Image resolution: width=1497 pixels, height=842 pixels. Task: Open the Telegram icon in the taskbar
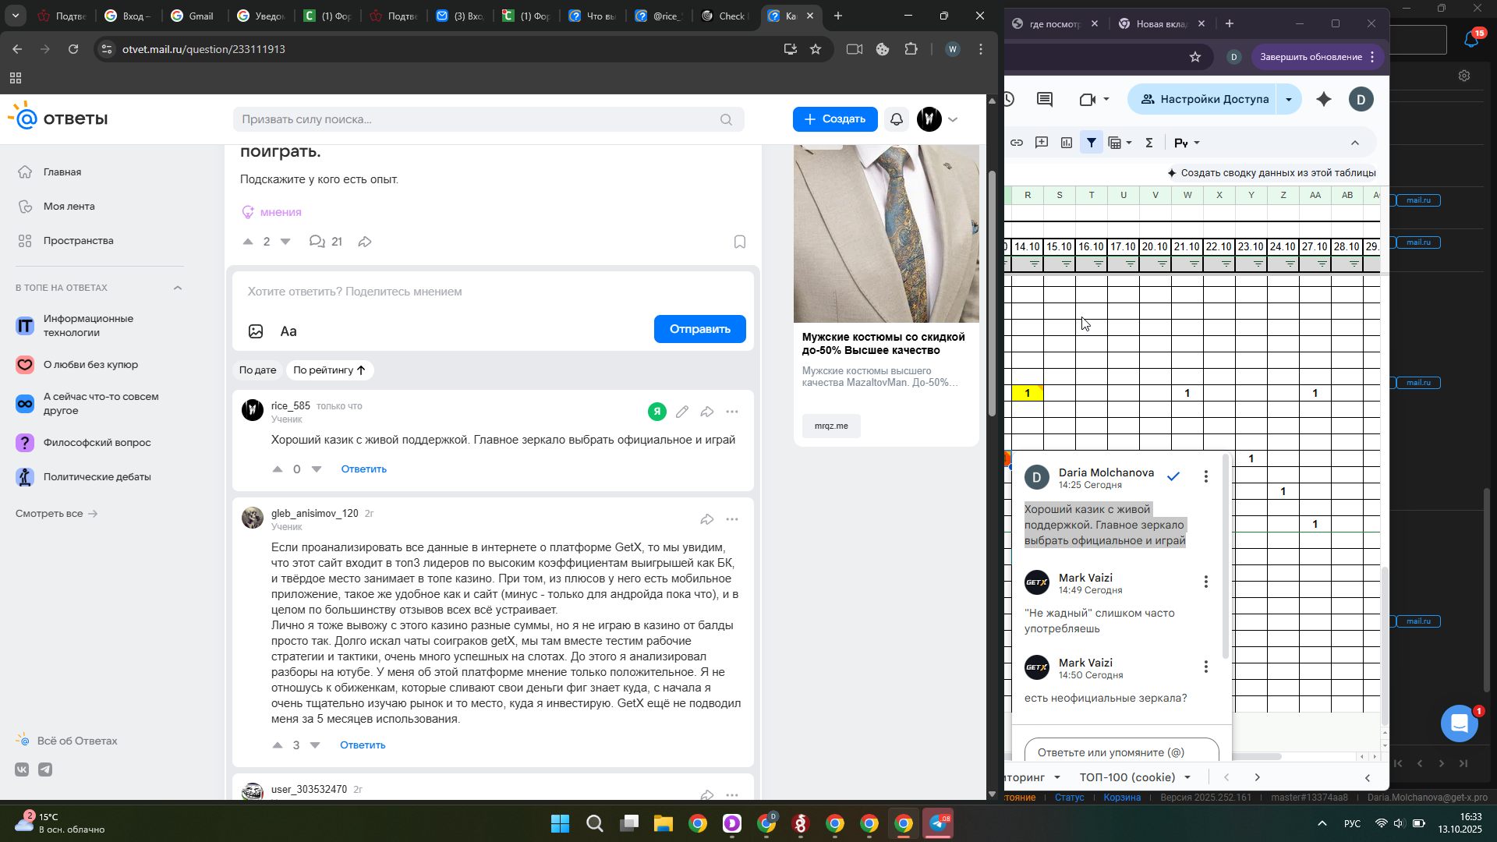point(938,823)
